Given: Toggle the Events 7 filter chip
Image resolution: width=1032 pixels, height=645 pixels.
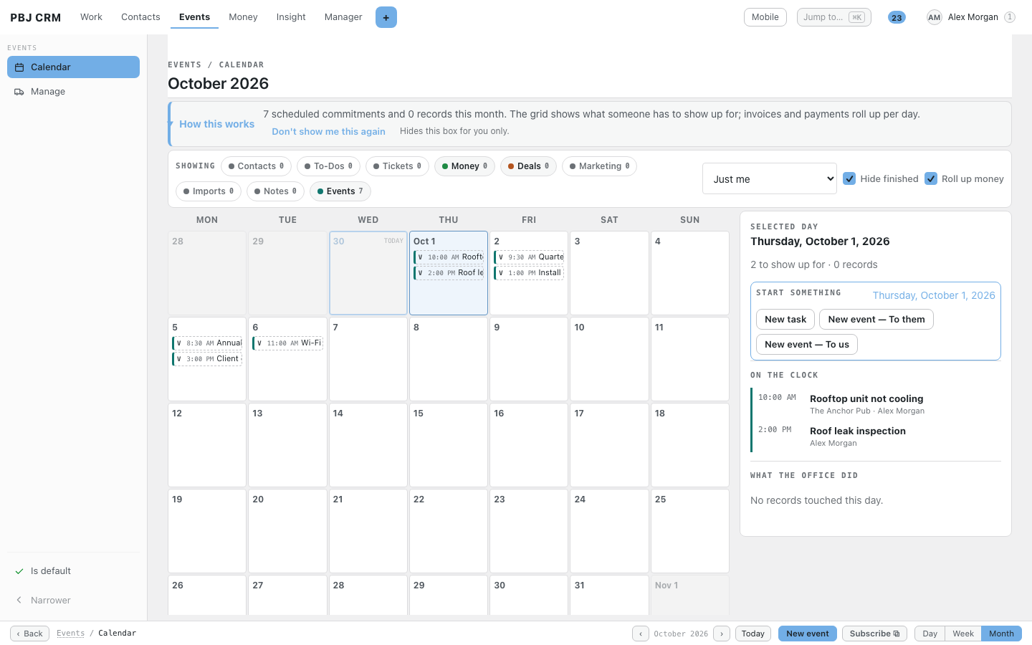Looking at the screenshot, I should (x=340, y=191).
